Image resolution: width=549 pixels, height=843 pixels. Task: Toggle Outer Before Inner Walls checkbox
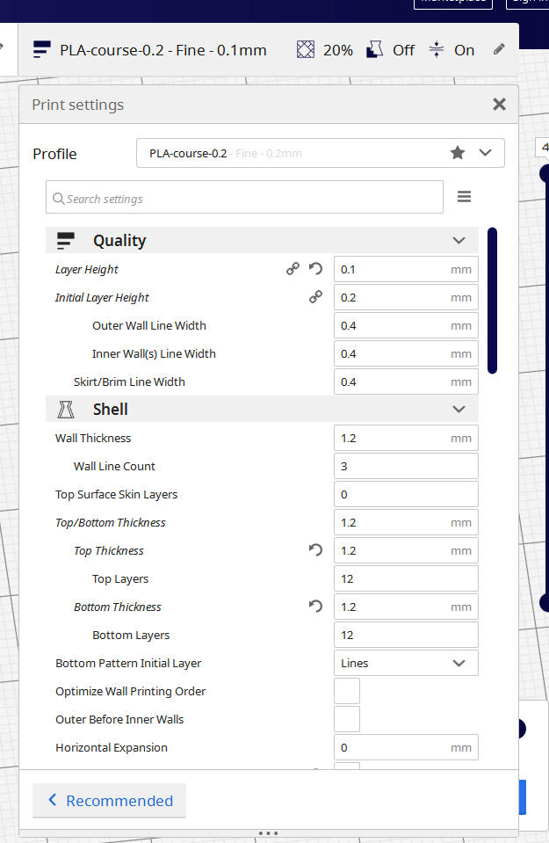click(347, 719)
